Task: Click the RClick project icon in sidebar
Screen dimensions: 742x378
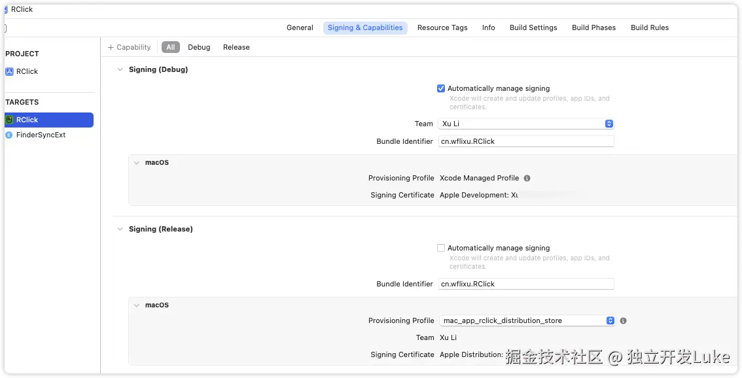Action: point(9,71)
